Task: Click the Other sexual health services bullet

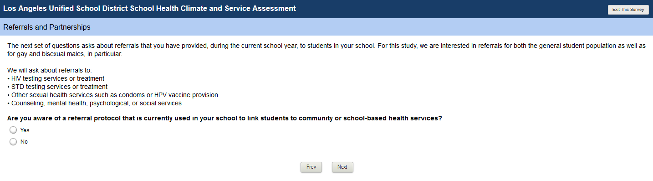Action: 112,95
